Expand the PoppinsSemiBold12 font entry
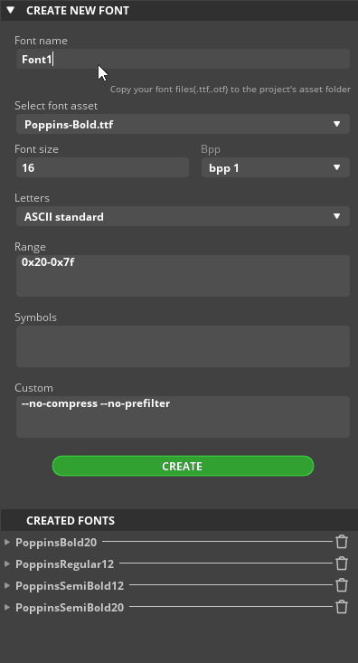 click(6, 585)
